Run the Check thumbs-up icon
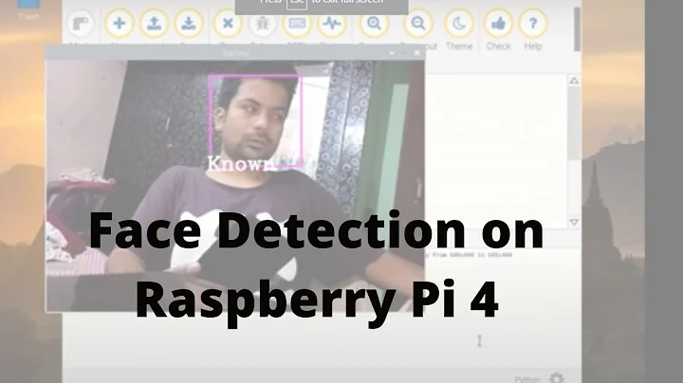Image resolution: width=683 pixels, height=383 pixels. click(498, 24)
